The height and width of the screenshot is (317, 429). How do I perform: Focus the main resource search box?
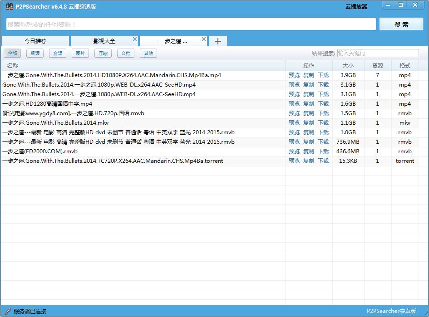pyautogui.click(x=191, y=24)
